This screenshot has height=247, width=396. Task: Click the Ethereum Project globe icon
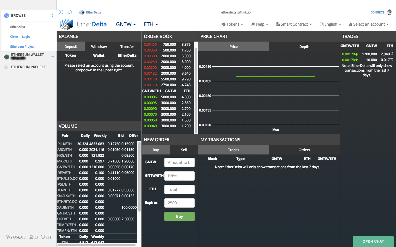[x=6, y=67]
